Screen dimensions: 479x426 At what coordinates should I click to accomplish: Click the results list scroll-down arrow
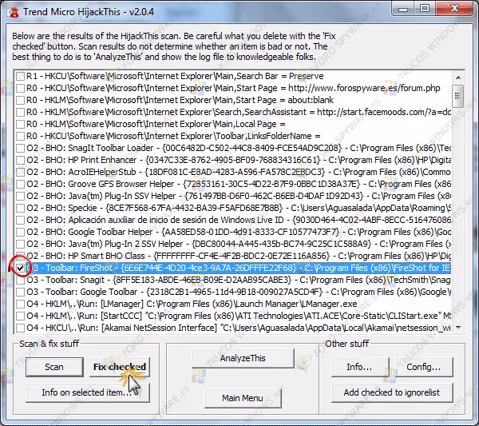(458, 328)
